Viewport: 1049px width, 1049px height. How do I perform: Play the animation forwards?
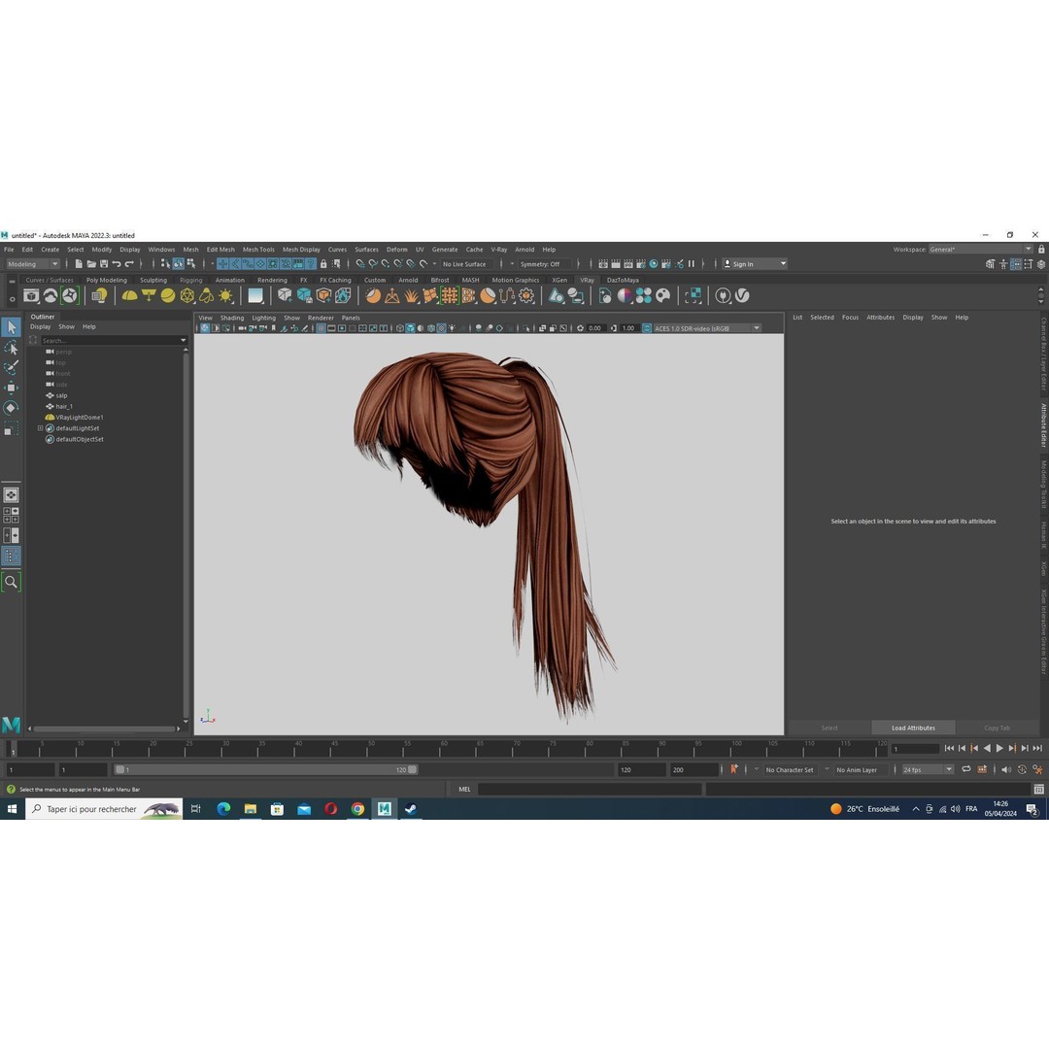click(999, 749)
